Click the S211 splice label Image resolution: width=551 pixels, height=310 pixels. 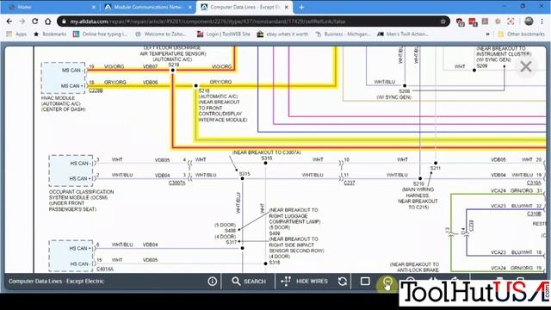coord(435,168)
